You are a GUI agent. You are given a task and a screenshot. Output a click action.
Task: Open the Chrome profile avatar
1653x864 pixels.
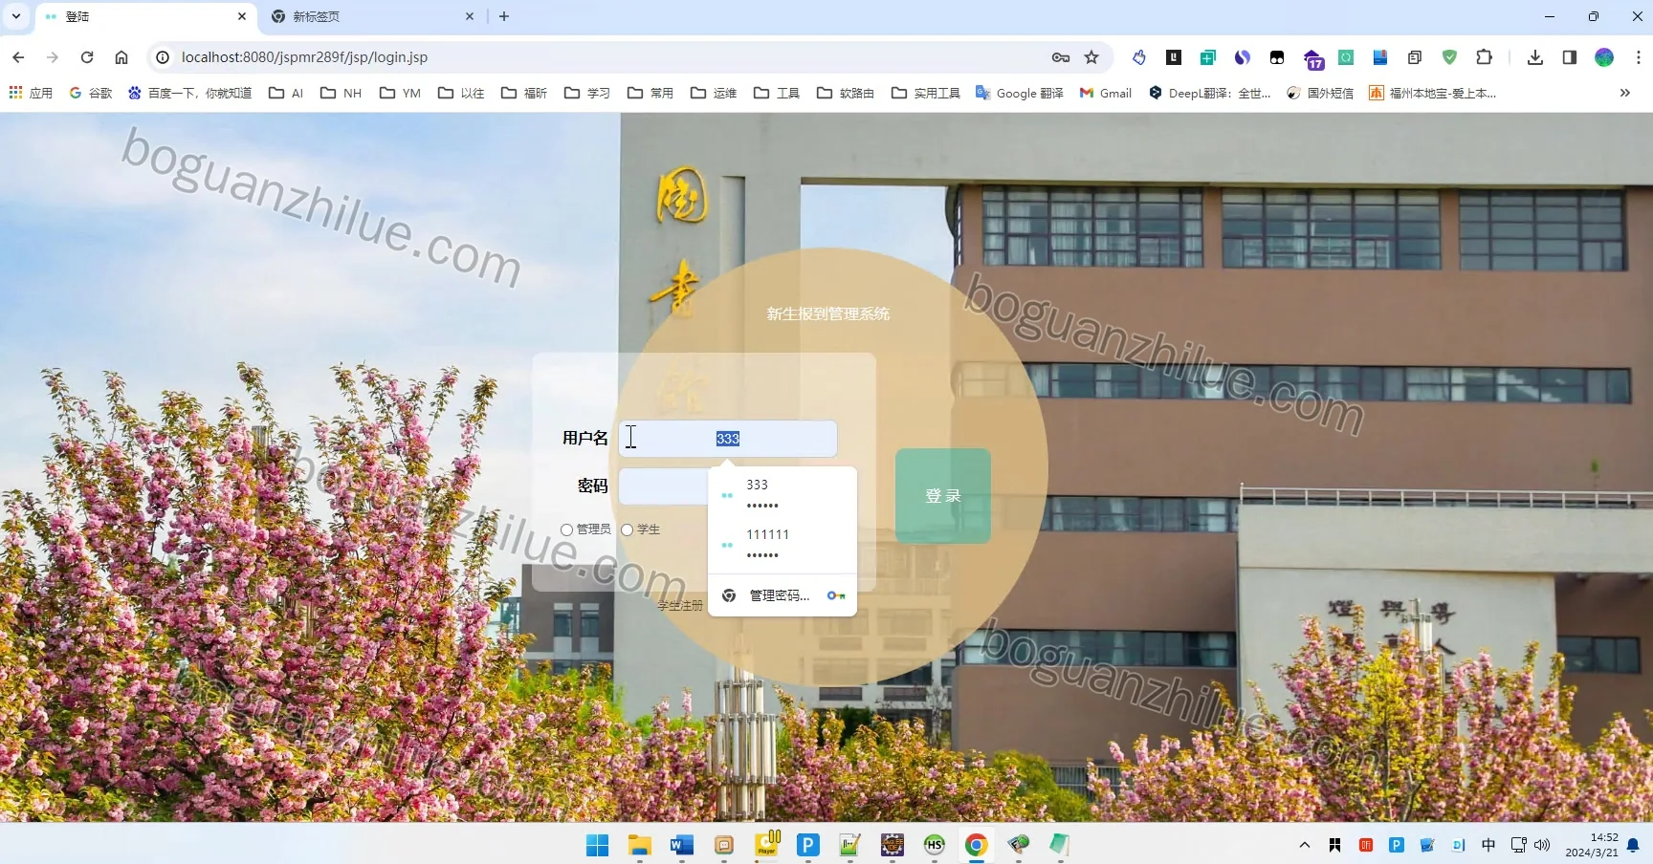(x=1604, y=57)
